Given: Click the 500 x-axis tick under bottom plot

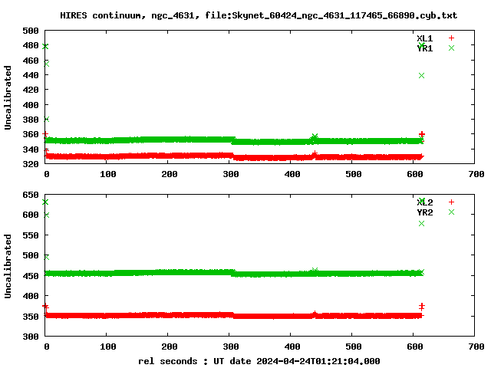Looking at the screenshot, I should (354, 347).
